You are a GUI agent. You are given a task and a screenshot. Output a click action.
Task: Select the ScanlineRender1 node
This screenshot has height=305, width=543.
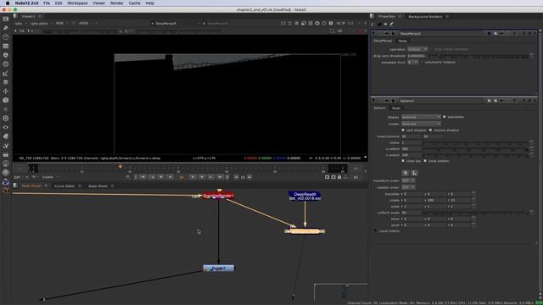(219, 196)
